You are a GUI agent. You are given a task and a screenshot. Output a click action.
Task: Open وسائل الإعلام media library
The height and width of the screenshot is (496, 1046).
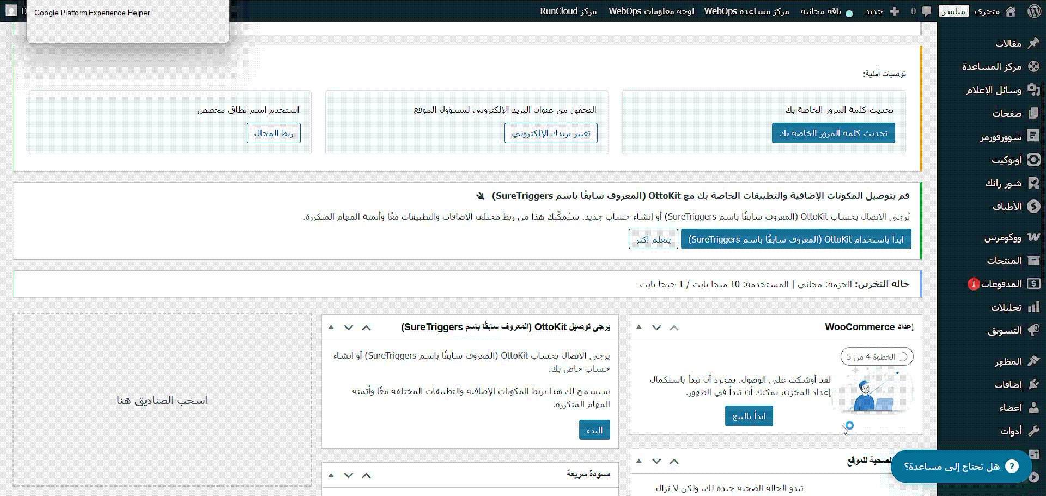(x=994, y=90)
